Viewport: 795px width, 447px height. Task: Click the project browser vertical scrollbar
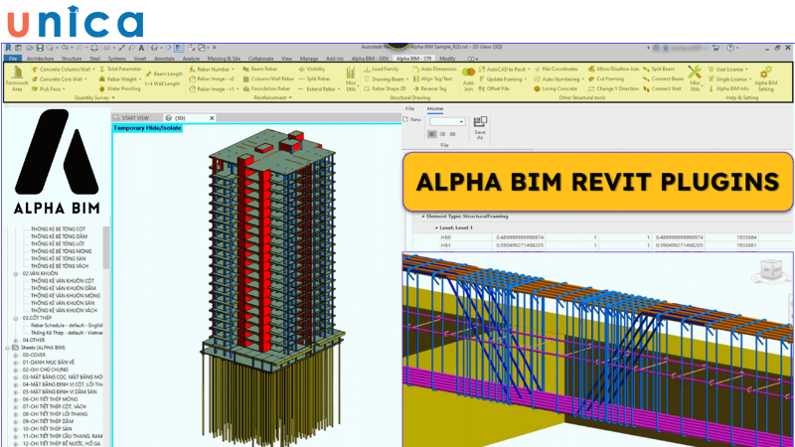(106, 247)
